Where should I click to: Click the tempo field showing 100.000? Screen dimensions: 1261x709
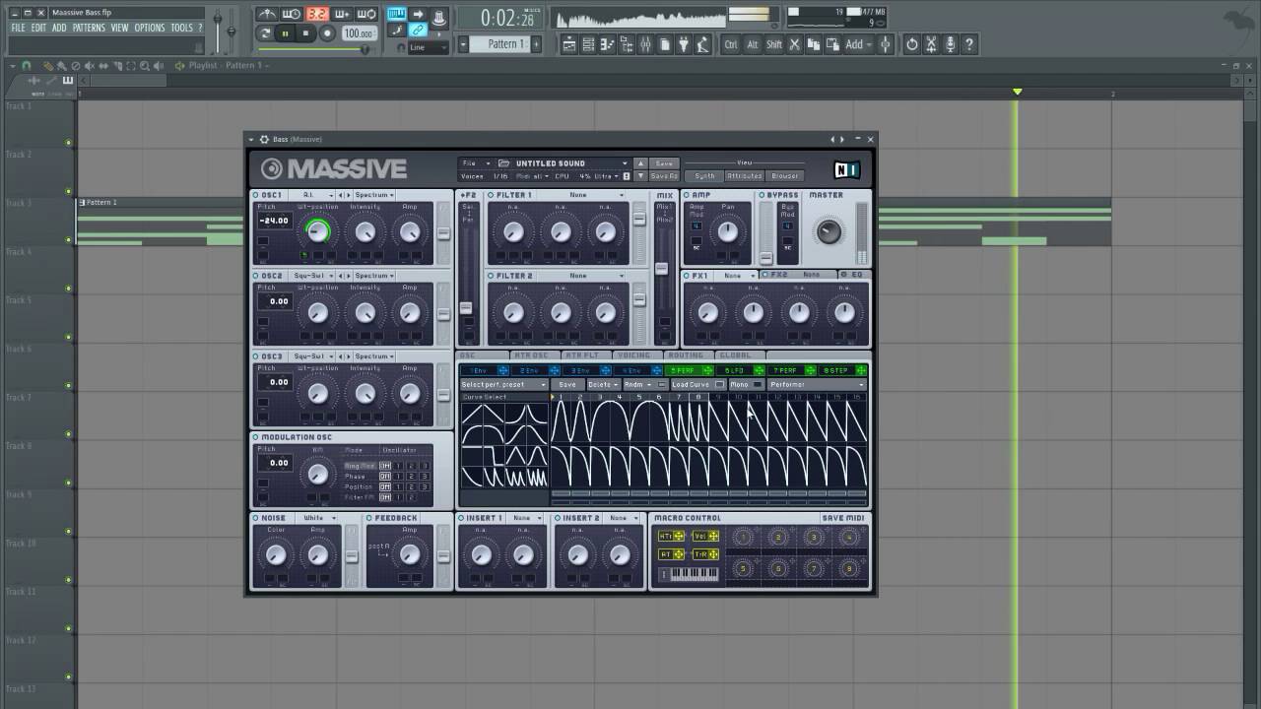[x=359, y=33]
